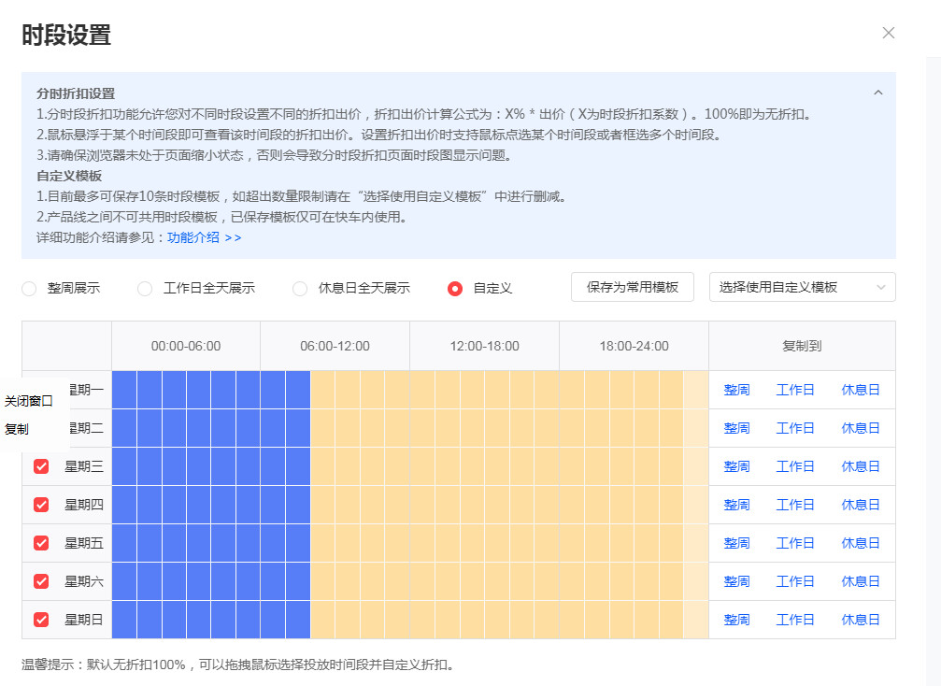Image resolution: width=941 pixels, height=686 pixels.
Task: Click 休息日 in the 星期日 row
Action: coord(858,619)
